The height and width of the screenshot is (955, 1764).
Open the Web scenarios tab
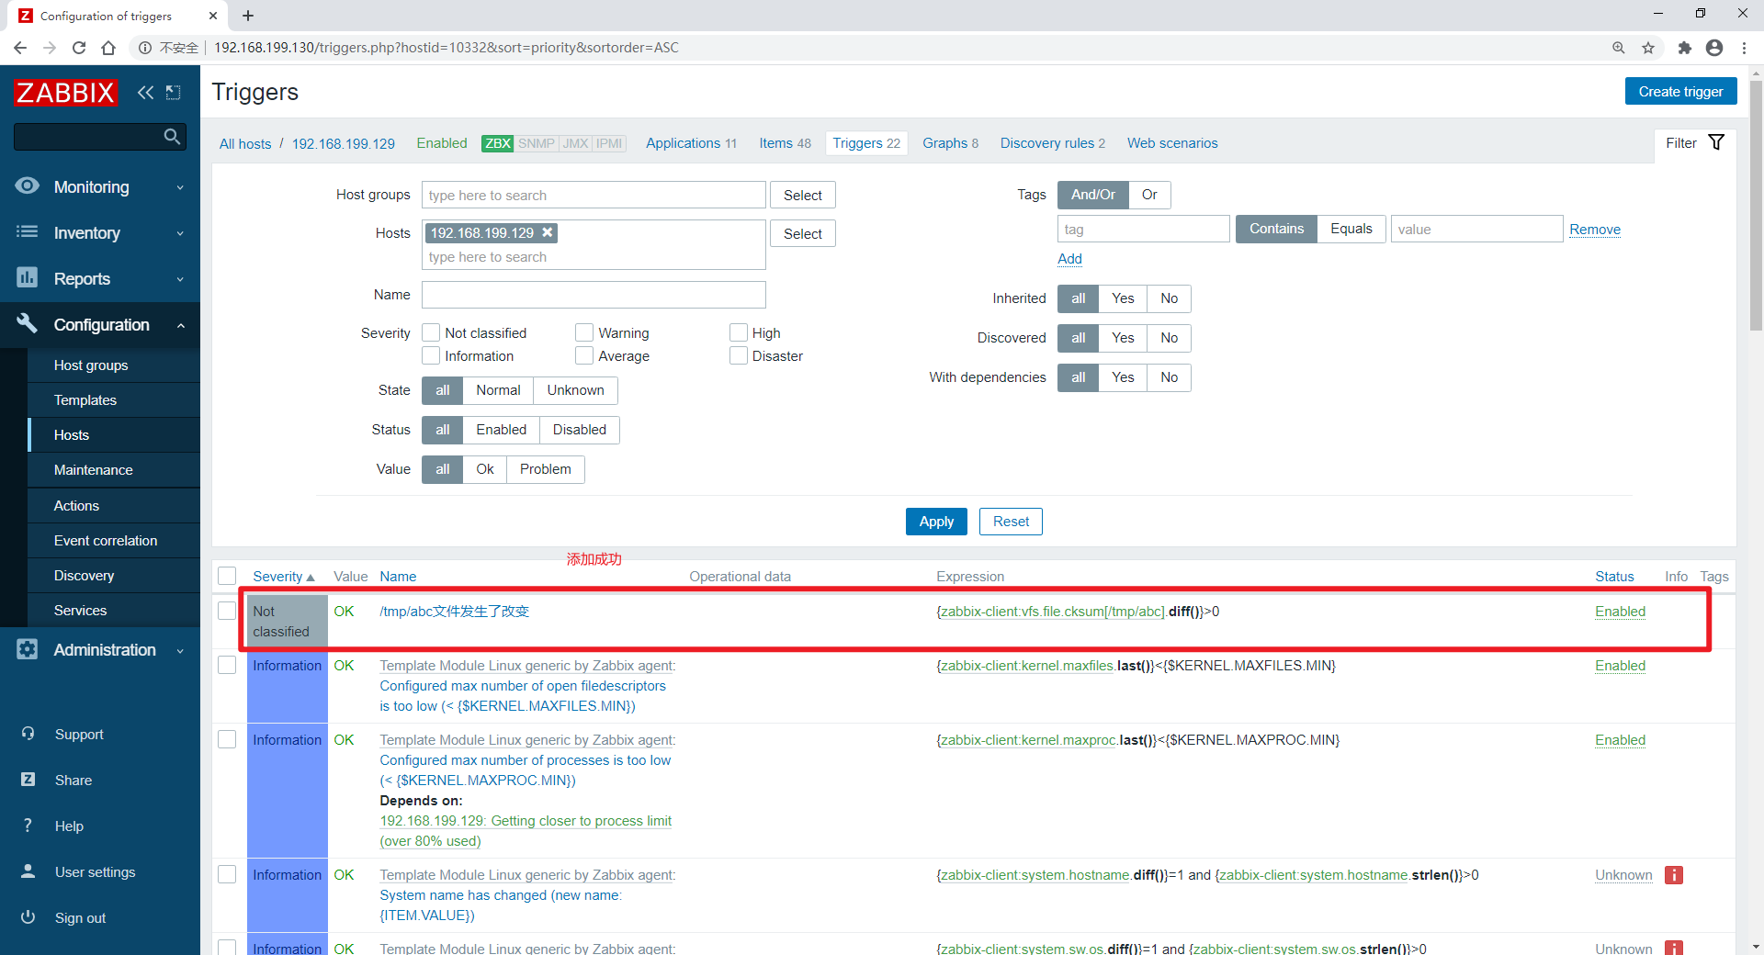pos(1172,143)
